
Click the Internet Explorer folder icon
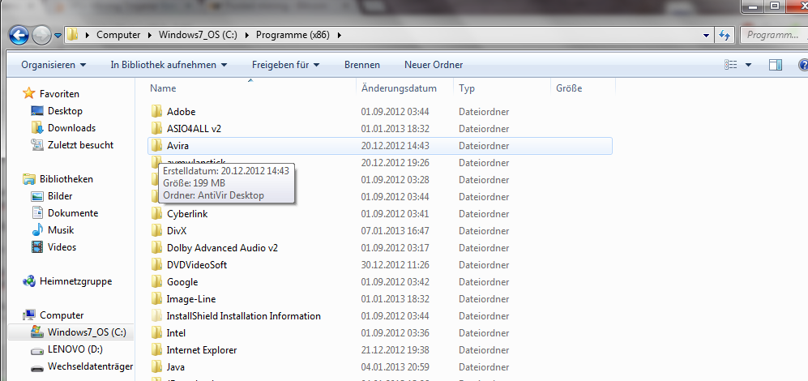click(156, 349)
